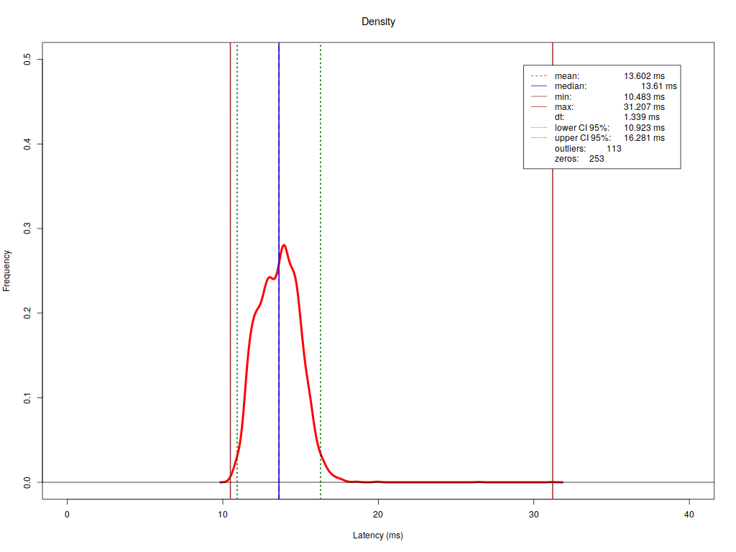Select the median value 13.61 ms in legend
The width and height of the screenshot is (736, 552).
point(658,86)
